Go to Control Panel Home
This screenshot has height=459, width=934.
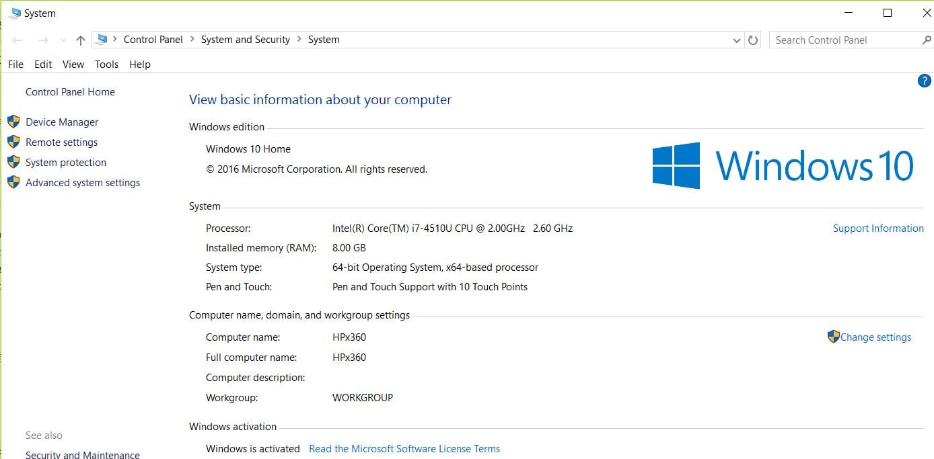tap(70, 92)
